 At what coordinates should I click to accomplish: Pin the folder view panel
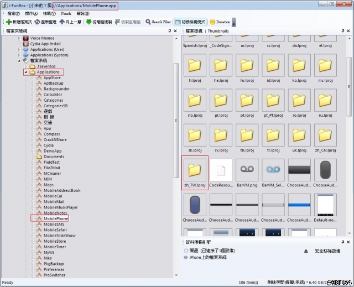coord(170,30)
